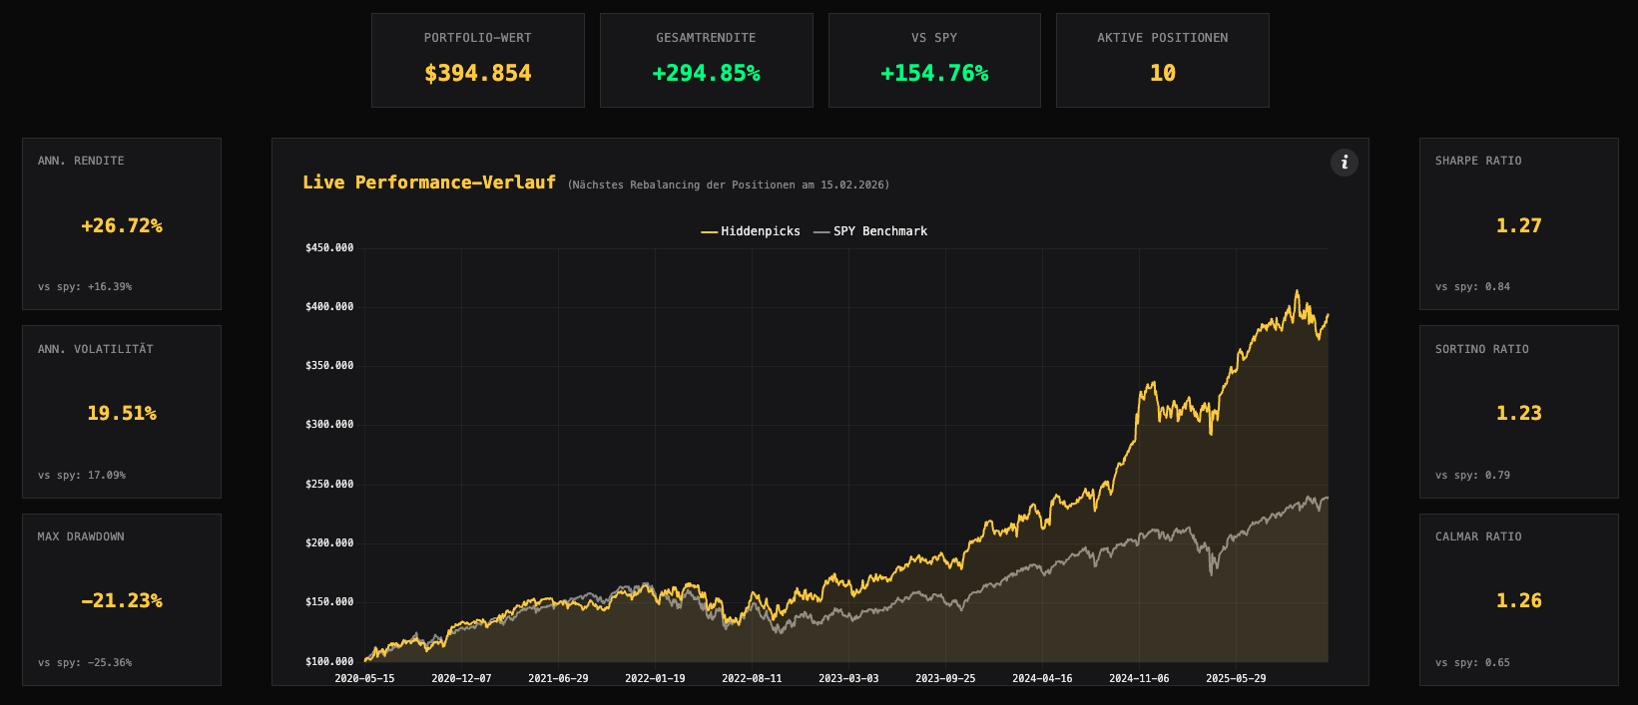The height and width of the screenshot is (705, 1638).
Task: Select the Sharpe Ratio metric card
Action: pos(1518,223)
